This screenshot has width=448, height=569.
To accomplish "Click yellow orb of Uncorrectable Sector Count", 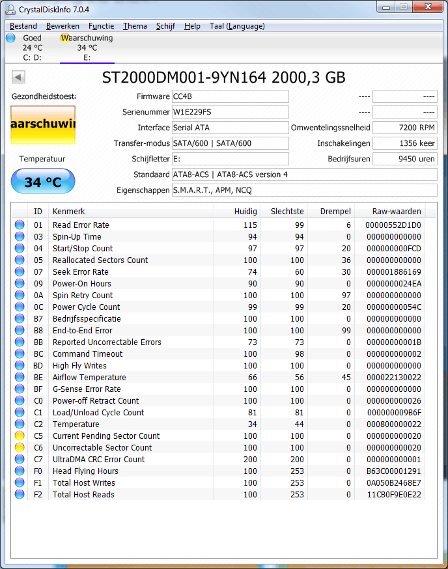I will click(20, 447).
